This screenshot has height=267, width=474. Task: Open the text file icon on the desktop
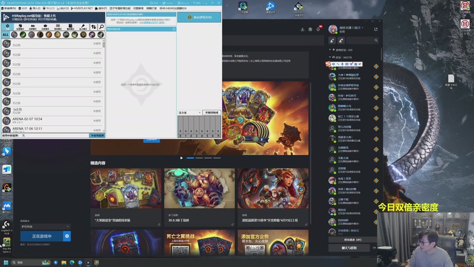tap(451, 81)
